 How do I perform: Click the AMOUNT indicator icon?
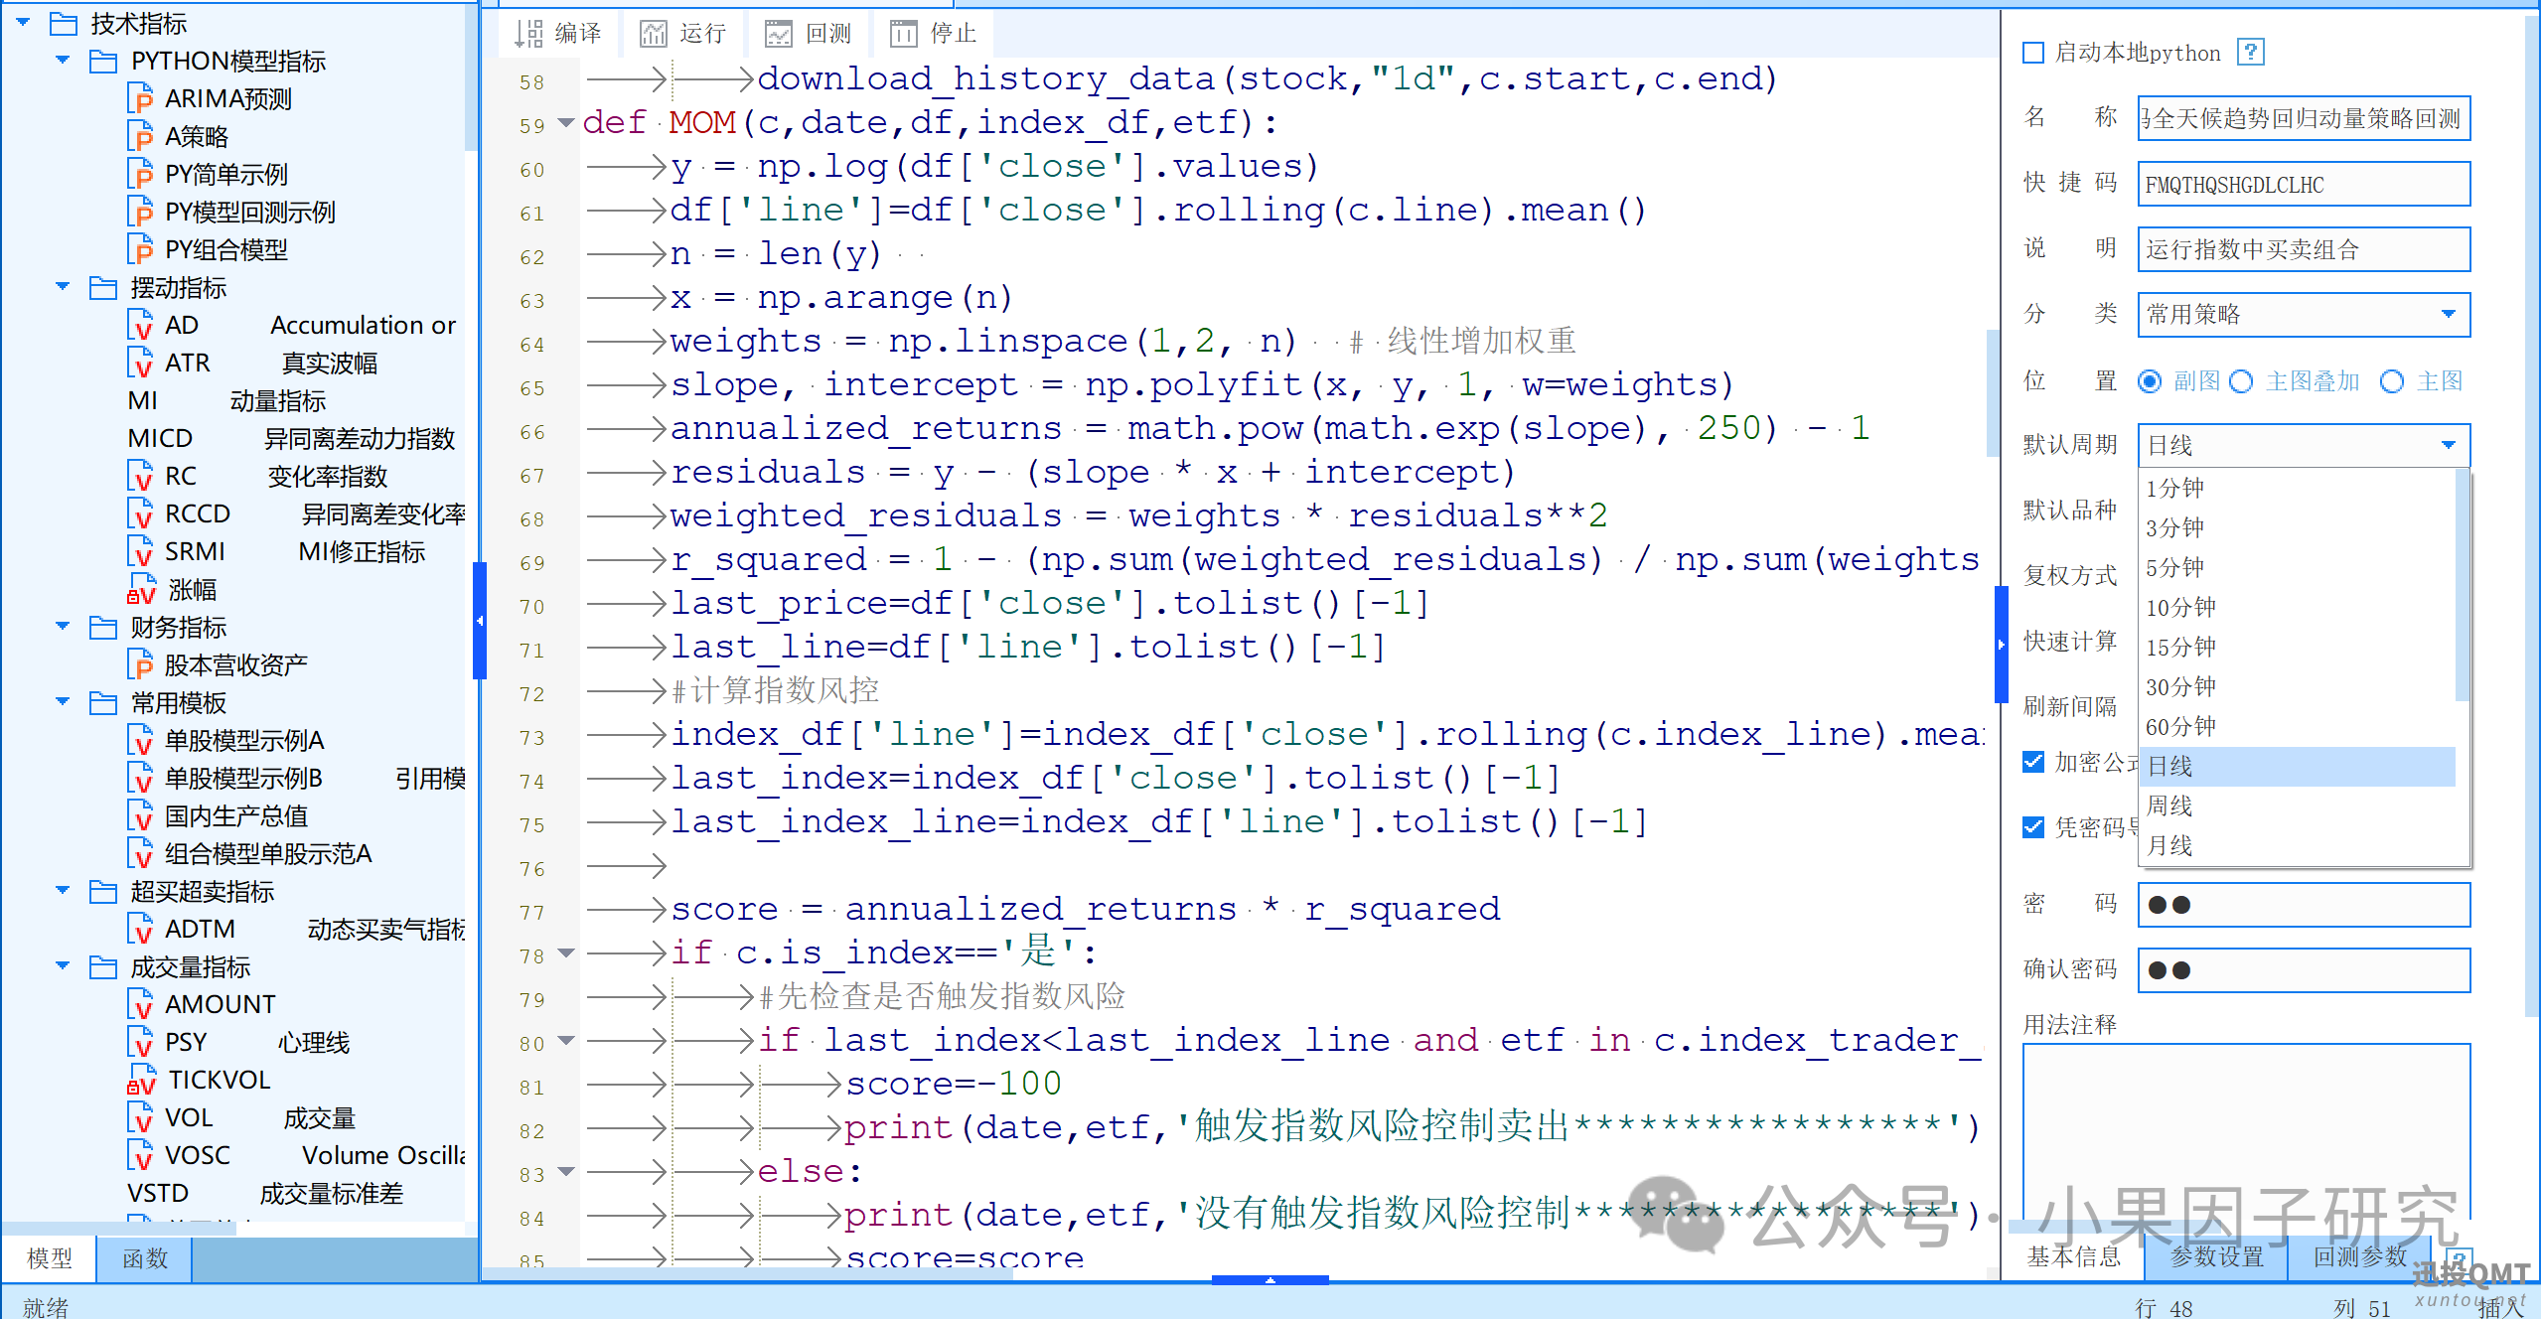click(x=141, y=1005)
